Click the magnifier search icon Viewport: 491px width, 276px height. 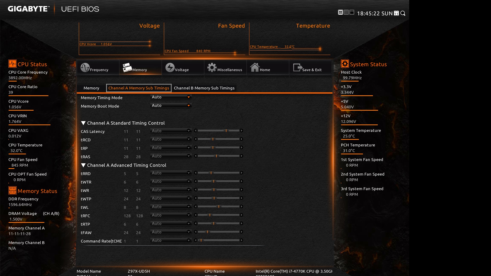[x=403, y=13]
